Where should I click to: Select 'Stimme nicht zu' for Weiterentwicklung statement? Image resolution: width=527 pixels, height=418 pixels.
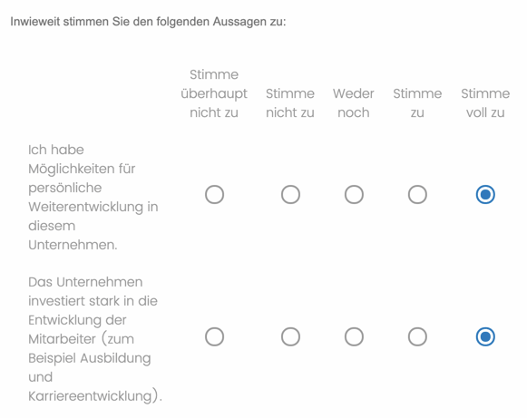pos(290,195)
